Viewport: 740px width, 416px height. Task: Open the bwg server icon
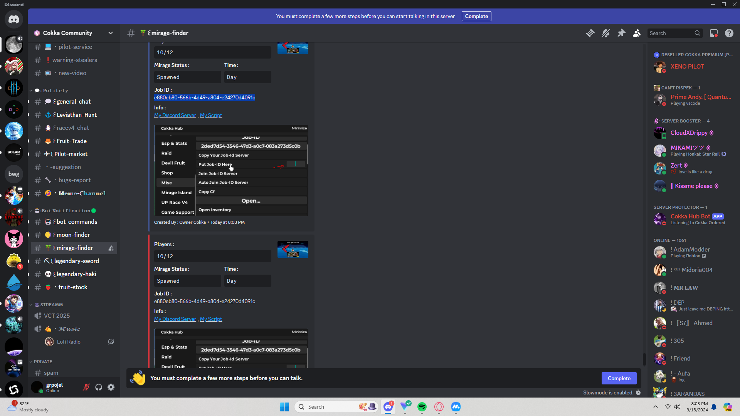[14, 174]
